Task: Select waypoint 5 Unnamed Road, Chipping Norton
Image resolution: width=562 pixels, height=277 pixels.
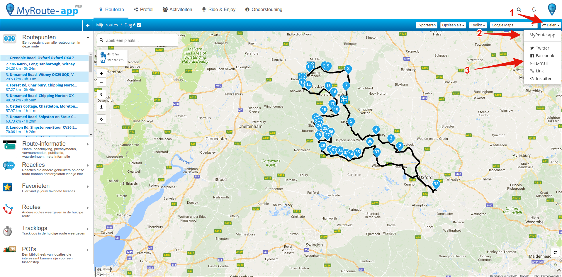Action: pos(45,98)
